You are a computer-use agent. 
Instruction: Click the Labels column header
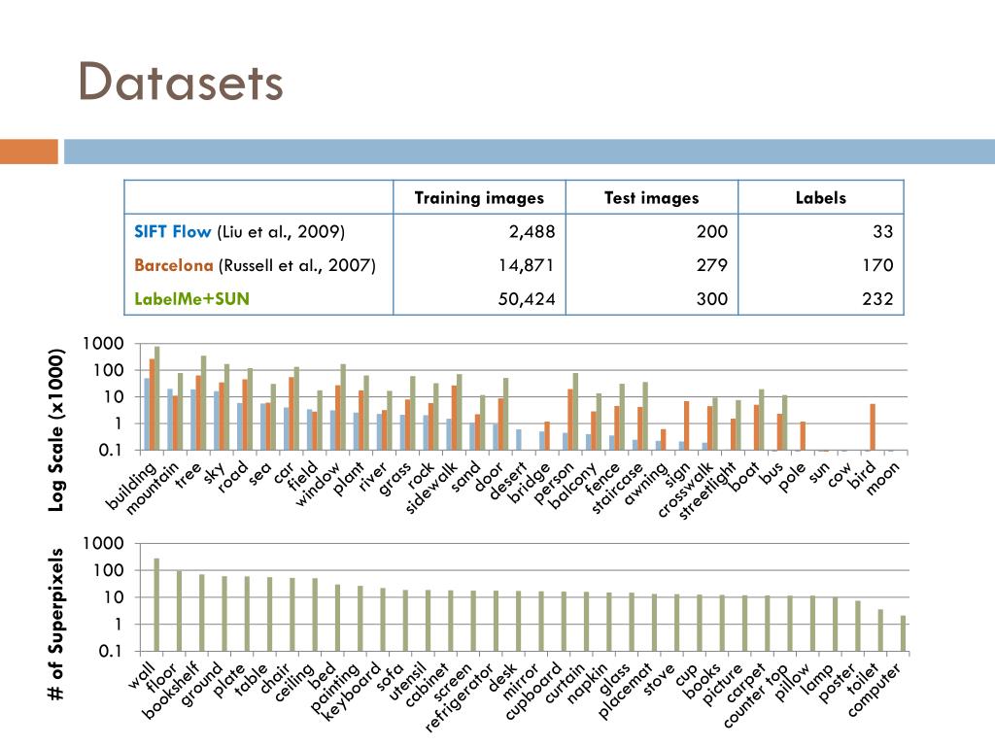[820, 198]
